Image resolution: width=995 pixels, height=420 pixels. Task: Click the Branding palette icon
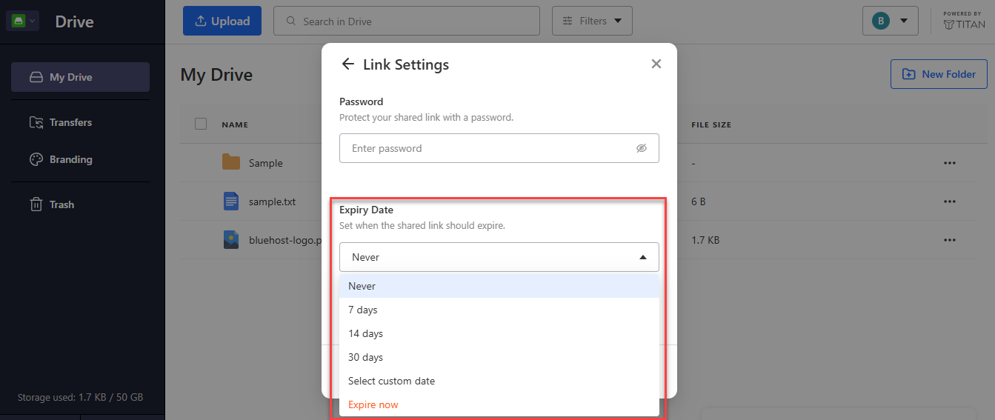tap(36, 159)
